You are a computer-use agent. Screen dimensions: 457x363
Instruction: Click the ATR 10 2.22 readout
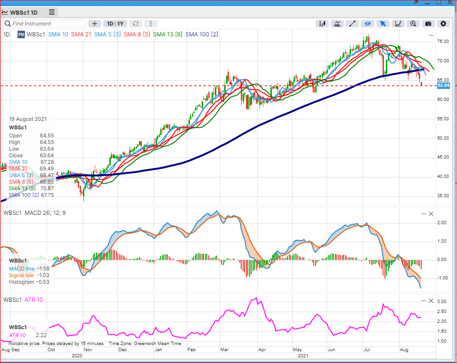click(x=28, y=335)
